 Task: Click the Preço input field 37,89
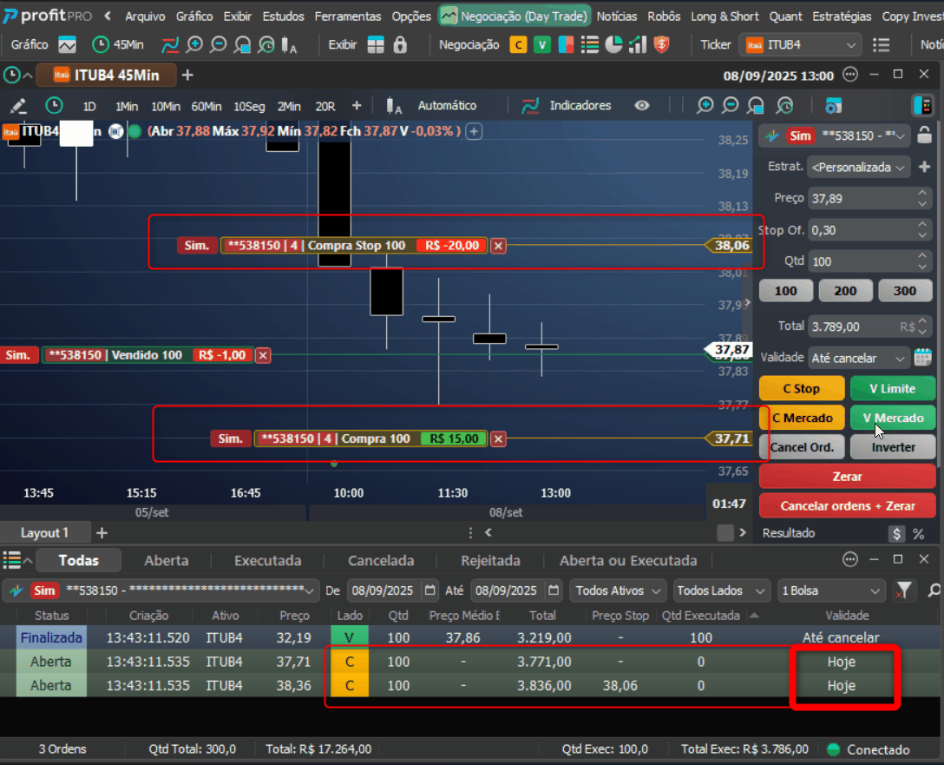coord(862,198)
